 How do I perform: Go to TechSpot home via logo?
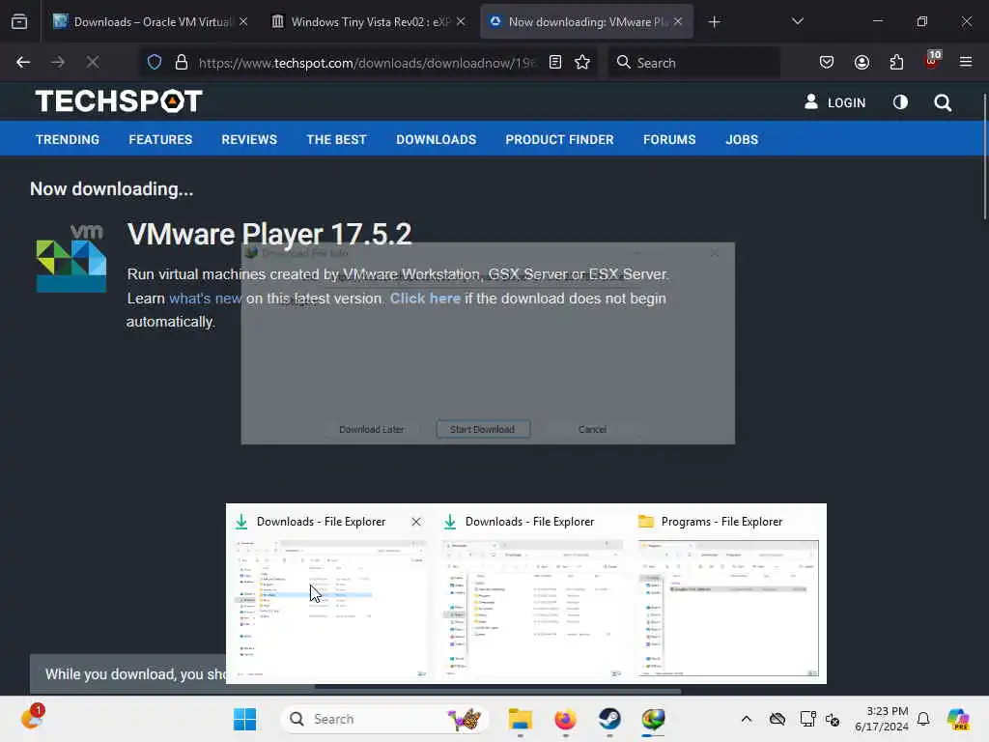point(119,100)
